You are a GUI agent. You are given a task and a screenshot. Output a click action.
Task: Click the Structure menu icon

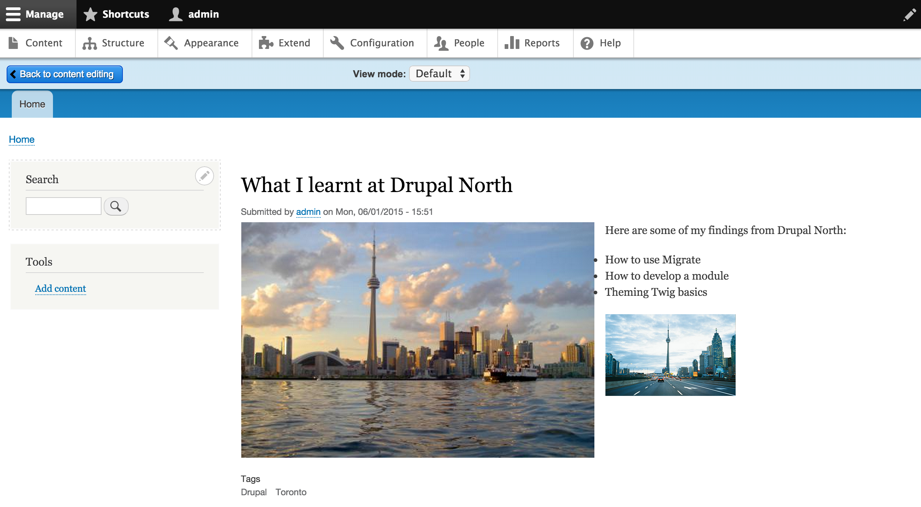click(x=89, y=42)
